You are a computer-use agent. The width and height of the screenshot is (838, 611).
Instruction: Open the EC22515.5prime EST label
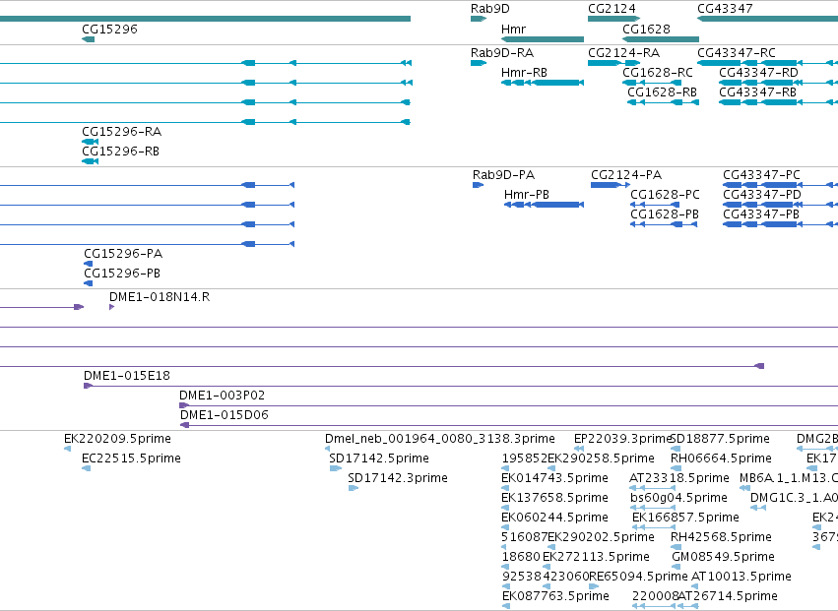coord(131,458)
